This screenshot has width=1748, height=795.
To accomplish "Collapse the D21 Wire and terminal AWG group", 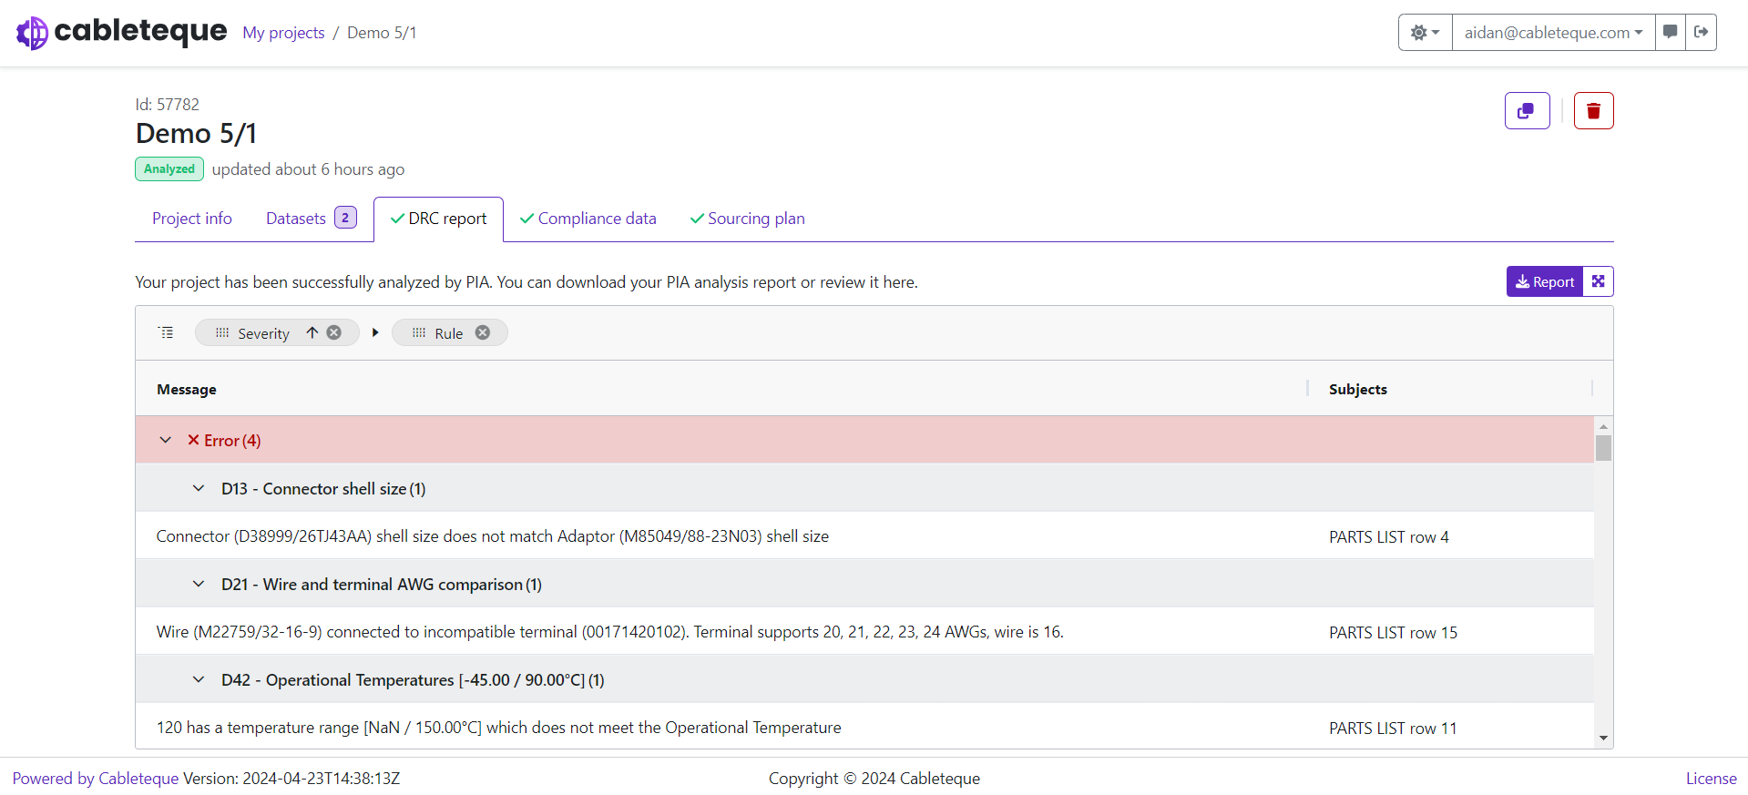I will coord(199,584).
